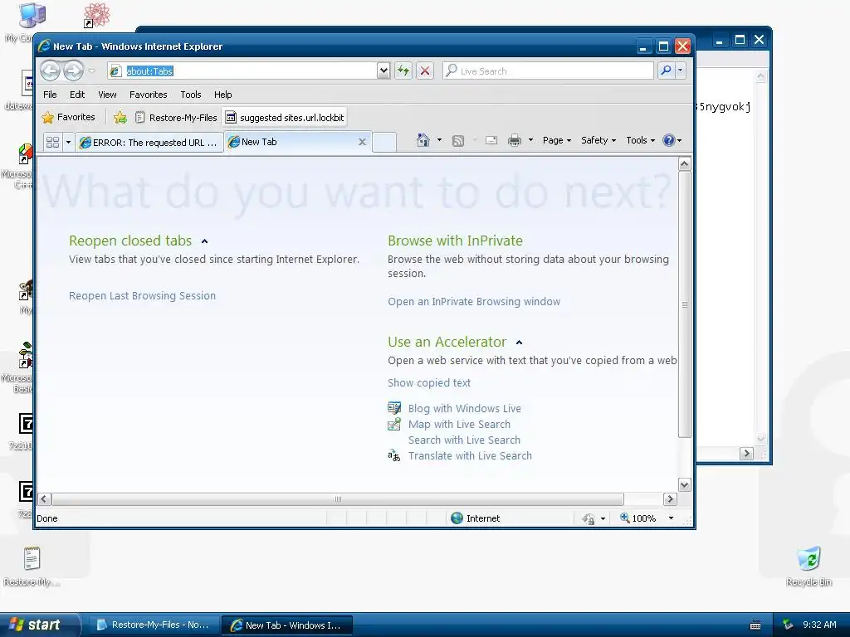
Task: Click the Restore-My desktop file icon
Action: [x=32, y=566]
